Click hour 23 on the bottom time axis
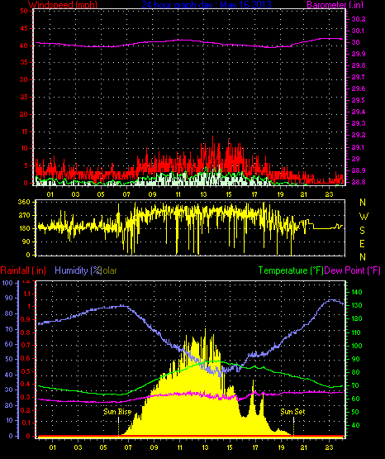The height and width of the screenshot is (459, 385). point(330,447)
